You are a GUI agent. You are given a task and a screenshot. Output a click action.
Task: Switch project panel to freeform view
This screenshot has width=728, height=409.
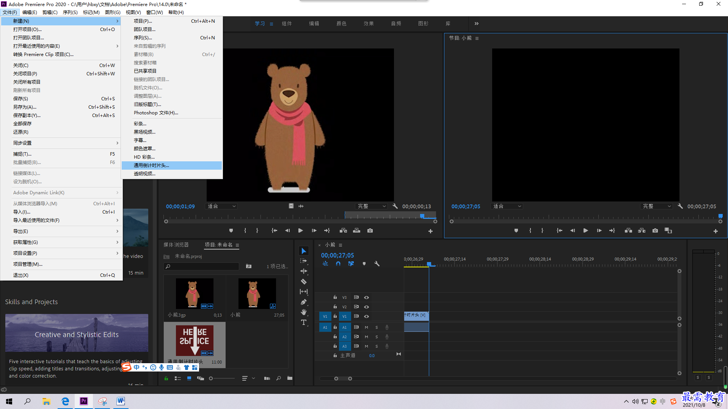coord(201,378)
